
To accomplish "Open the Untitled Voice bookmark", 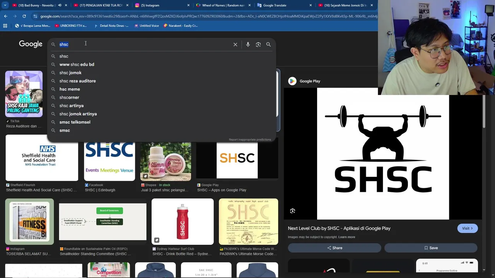I will (x=147, y=25).
